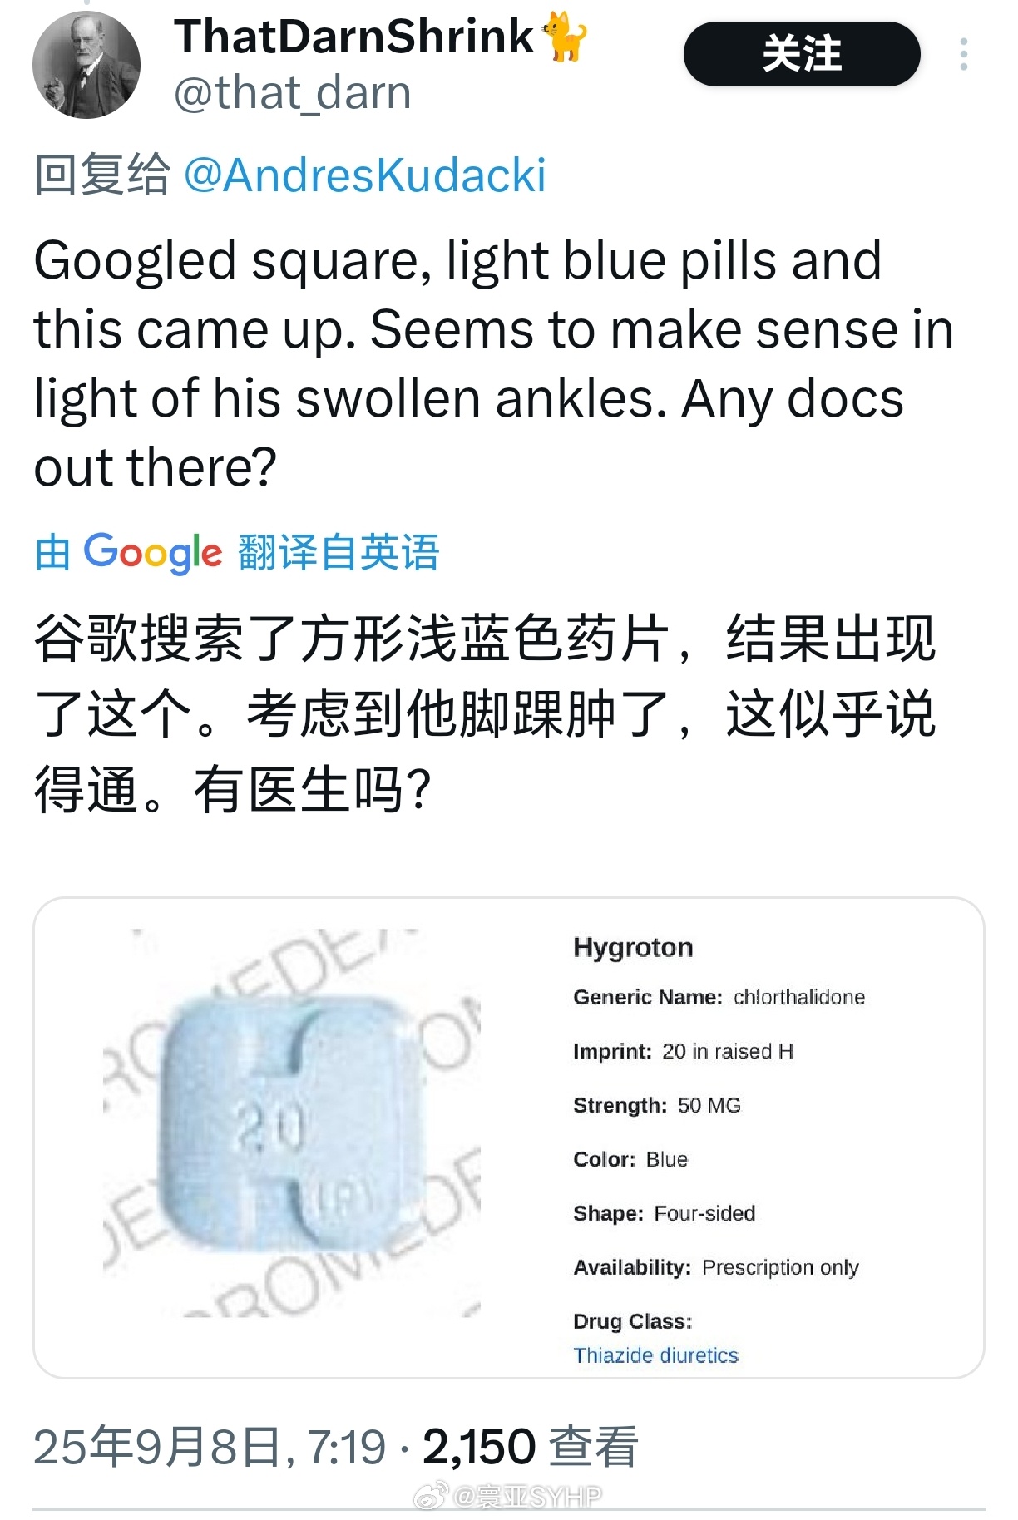This screenshot has height=1520, width=1018.
Task: Open the @AndresKudacki mention link
Action: click(364, 175)
